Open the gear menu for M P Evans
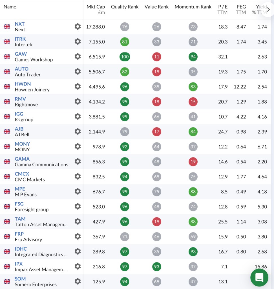Viewport: 274px width, 289px height. click(78, 192)
